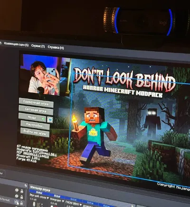This screenshot has height=207, width=190.
Task: Click the 0.0 dB value under Микрофон
Action: (53, 204)
